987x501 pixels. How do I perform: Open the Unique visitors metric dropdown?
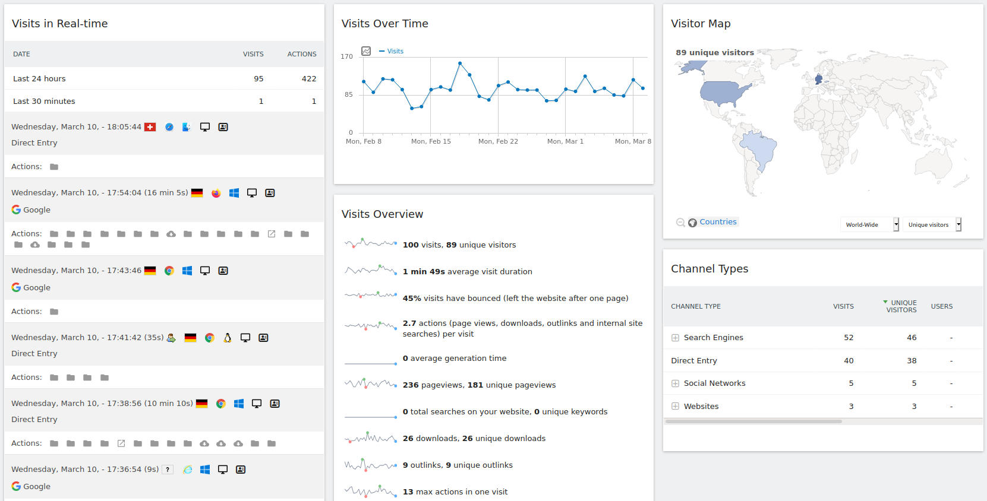[x=932, y=224]
